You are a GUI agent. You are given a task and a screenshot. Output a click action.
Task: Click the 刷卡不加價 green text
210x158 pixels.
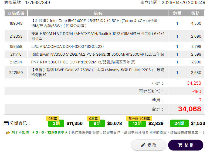(20, 132)
